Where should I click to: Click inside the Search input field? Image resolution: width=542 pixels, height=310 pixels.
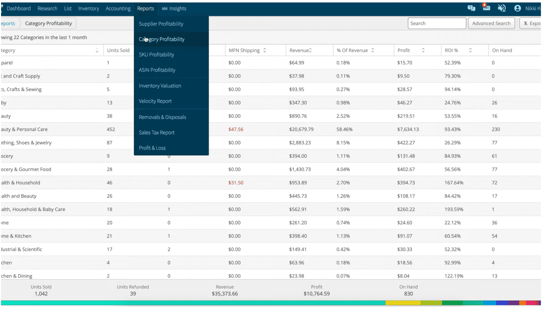437,23
